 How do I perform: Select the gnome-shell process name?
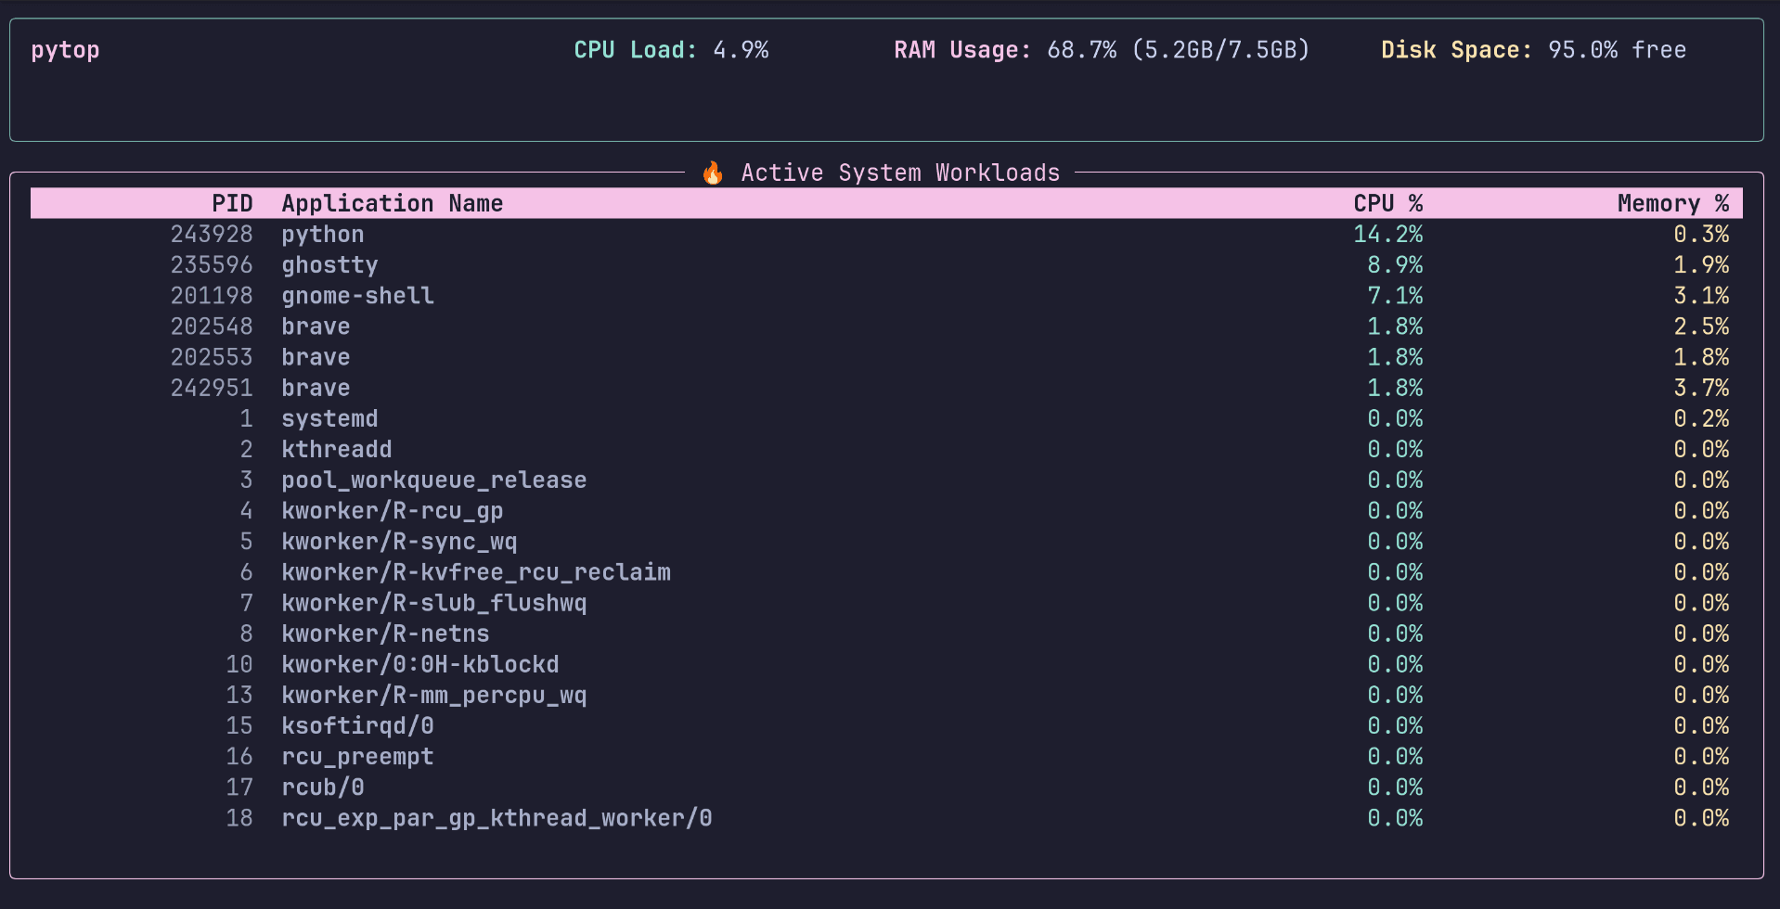357,296
